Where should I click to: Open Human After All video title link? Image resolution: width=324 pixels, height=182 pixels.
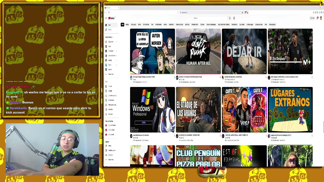point(190,77)
